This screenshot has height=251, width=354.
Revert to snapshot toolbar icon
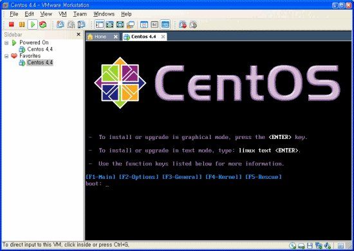pyautogui.click(x=71, y=24)
